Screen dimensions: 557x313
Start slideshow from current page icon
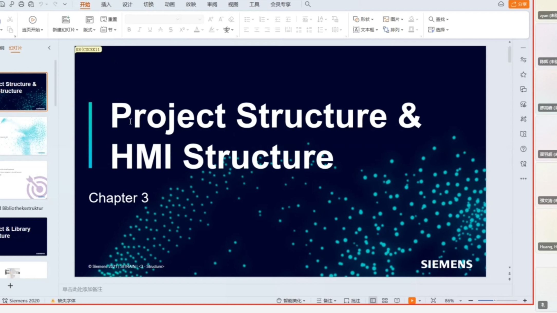point(32,20)
